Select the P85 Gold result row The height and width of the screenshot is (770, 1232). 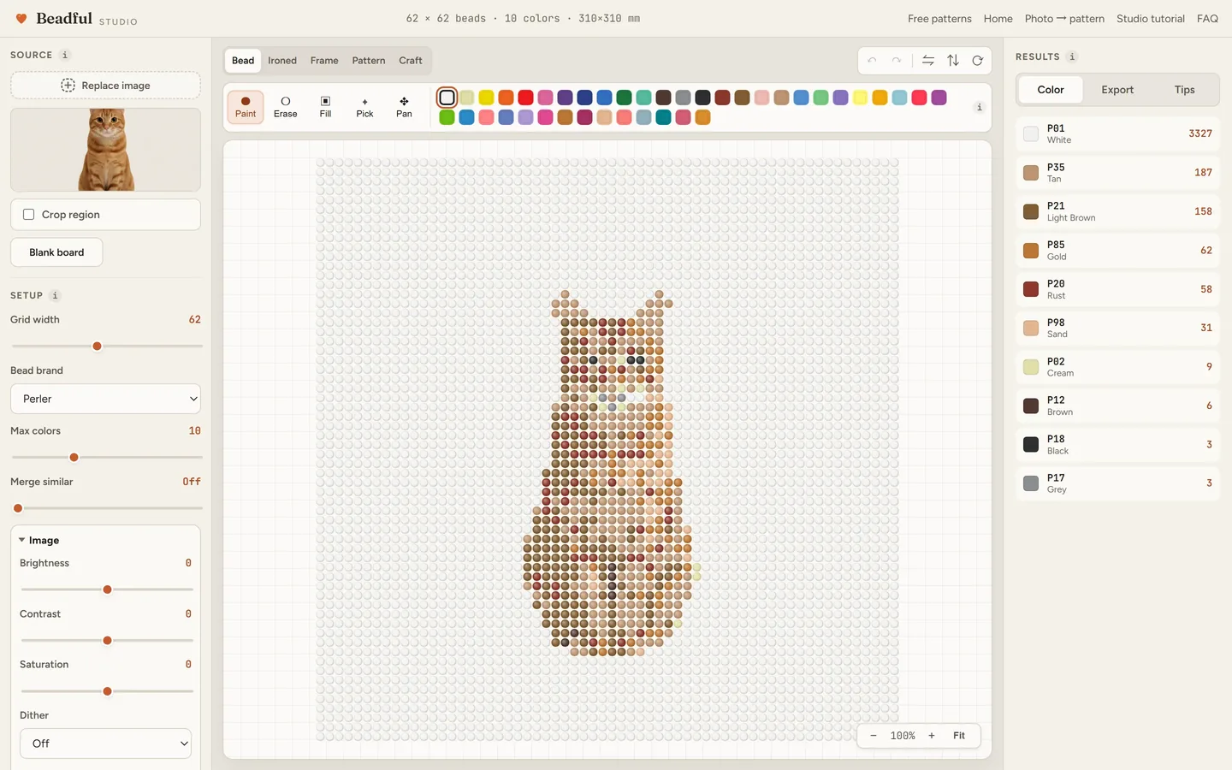[1117, 251]
